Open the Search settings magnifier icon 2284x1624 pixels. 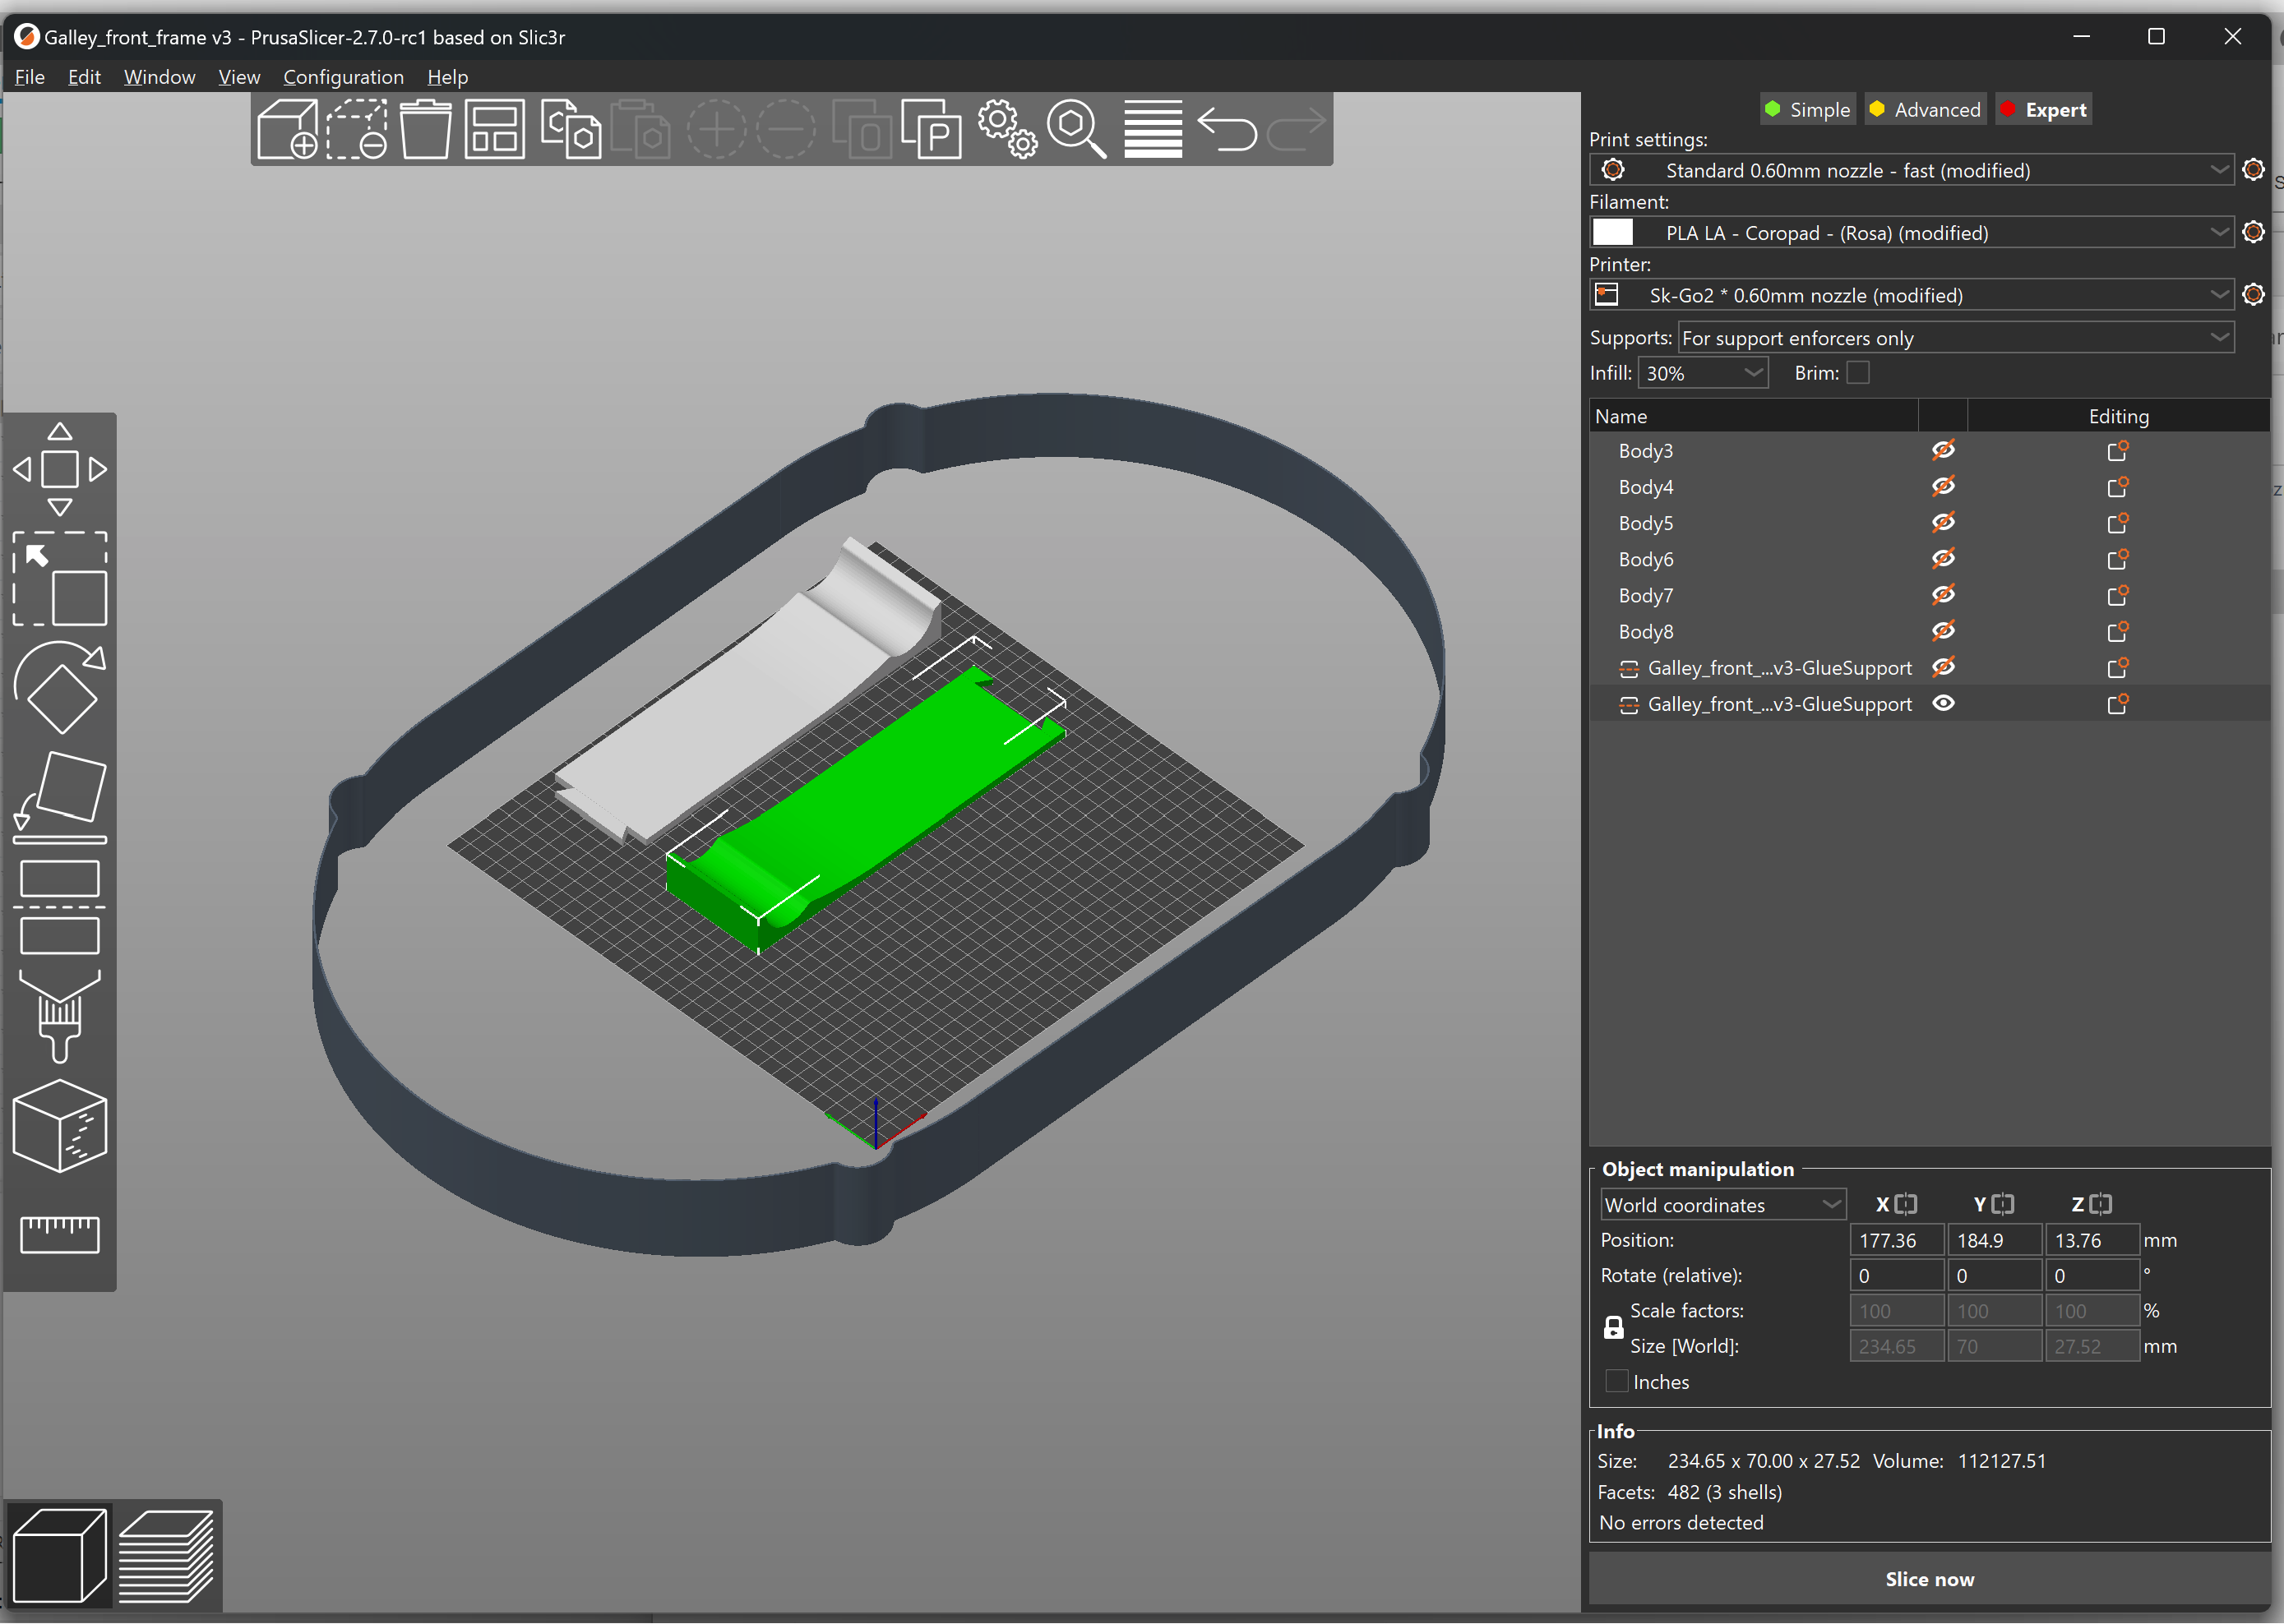point(1076,129)
